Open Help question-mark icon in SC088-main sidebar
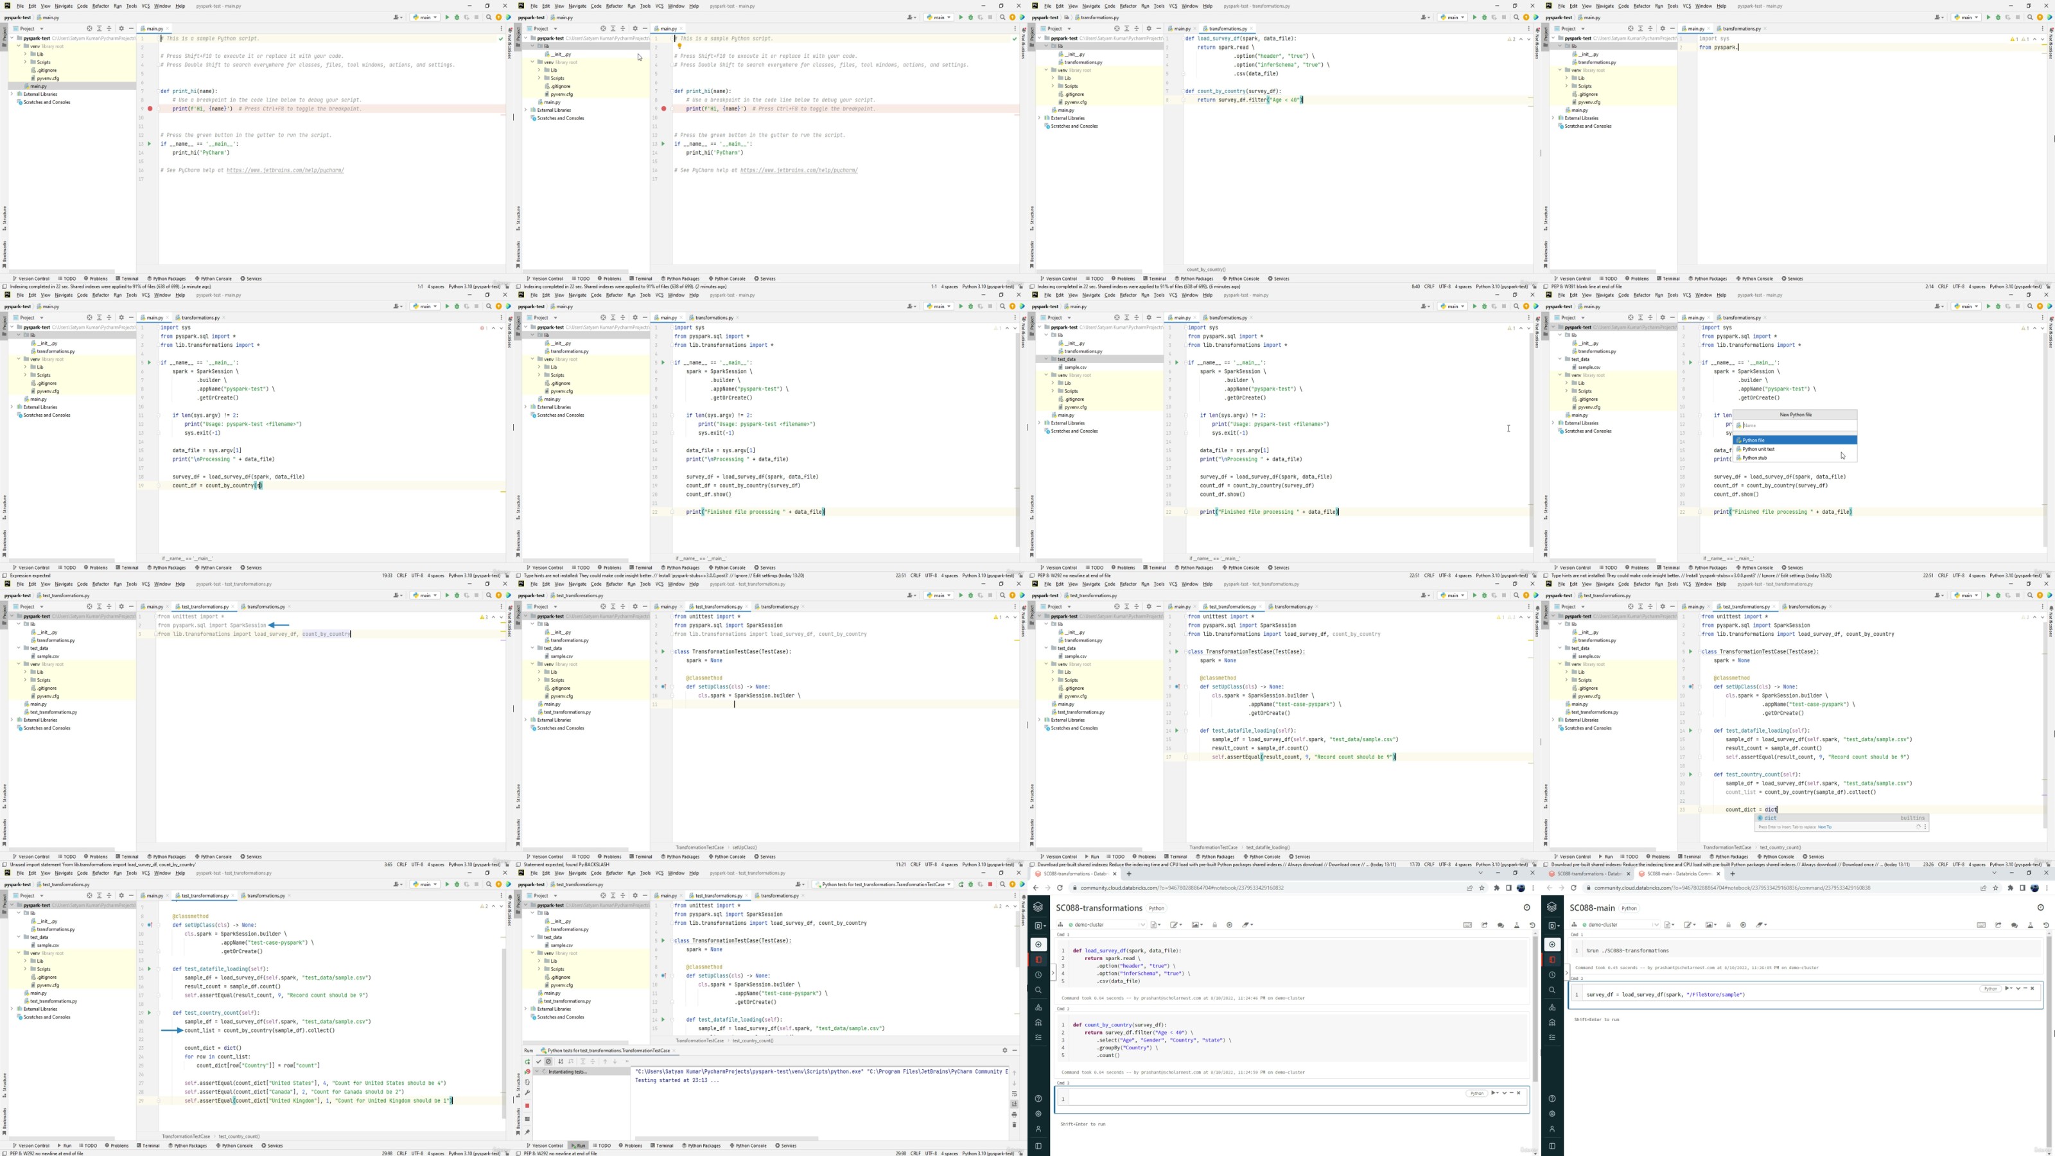This screenshot has width=2055, height=1156. tap(1552, 1099)
